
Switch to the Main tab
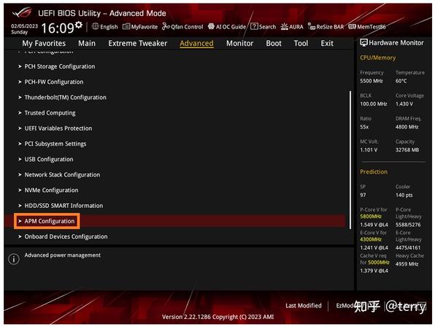[x=87, y=43]
